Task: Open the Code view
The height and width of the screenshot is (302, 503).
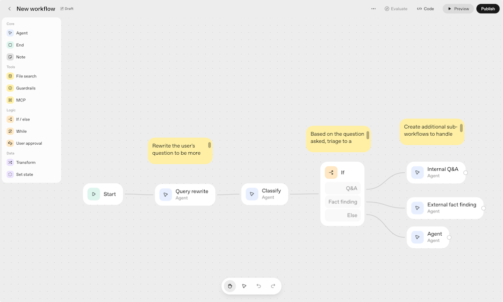Action: coord(426,9)
